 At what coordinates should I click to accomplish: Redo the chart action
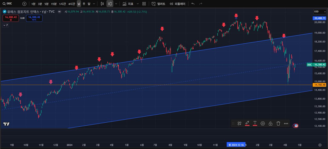pyautogui.click(x=201, y=4)
